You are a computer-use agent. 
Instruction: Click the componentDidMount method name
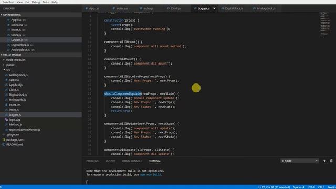tap(120, 59)
